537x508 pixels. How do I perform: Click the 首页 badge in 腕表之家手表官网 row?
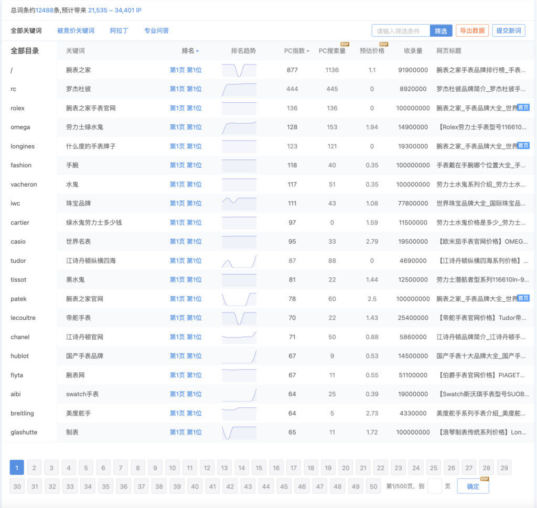tap(523, 107)
